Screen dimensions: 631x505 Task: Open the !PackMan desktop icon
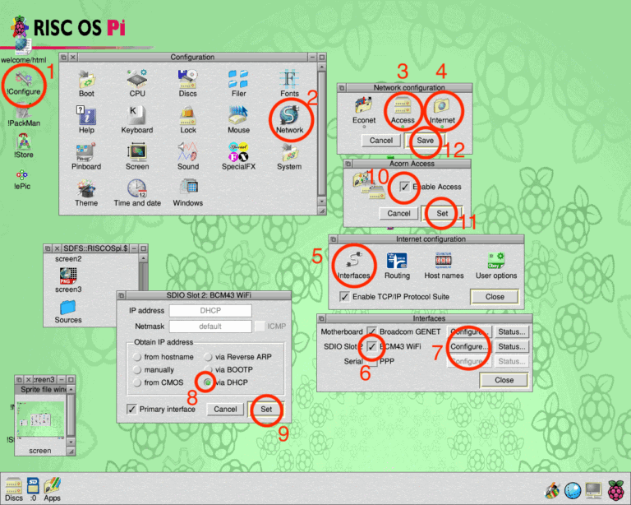pos(23,115)
